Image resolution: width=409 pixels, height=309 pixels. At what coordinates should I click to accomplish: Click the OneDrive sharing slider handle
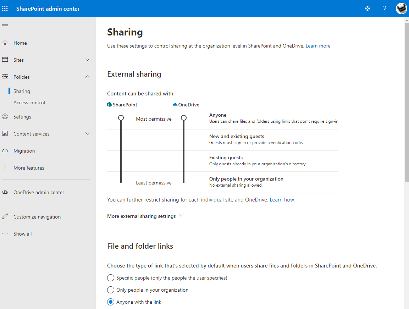click(184, 118)
